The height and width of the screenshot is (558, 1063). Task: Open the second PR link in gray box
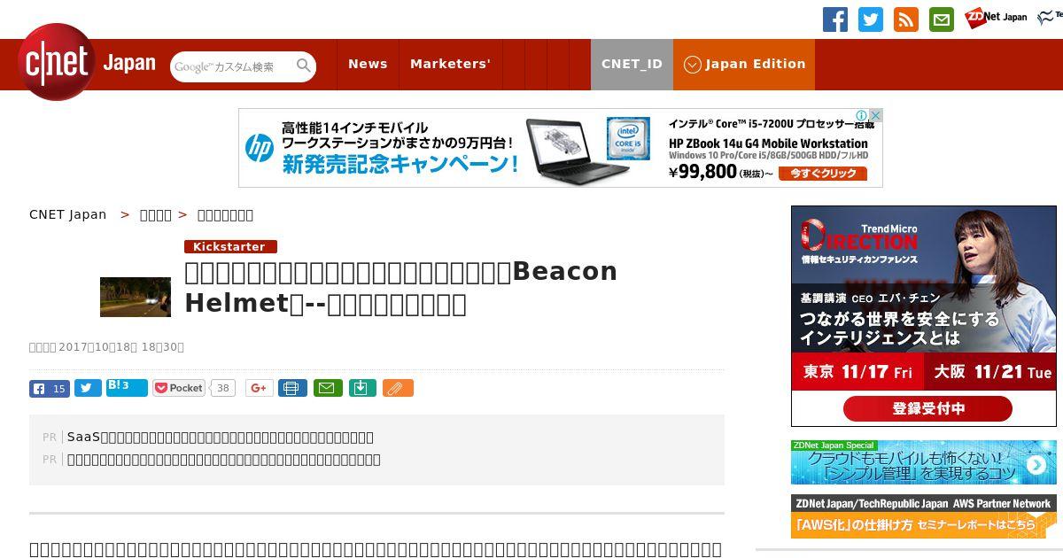coord(224,459)
